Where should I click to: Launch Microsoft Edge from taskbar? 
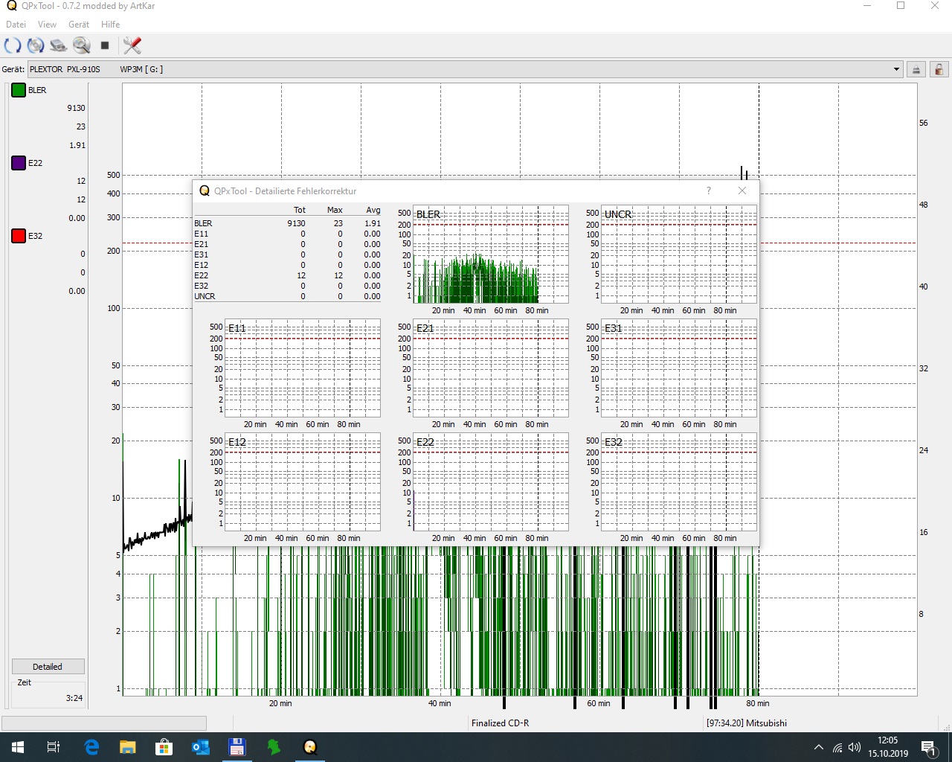point(91,747)
